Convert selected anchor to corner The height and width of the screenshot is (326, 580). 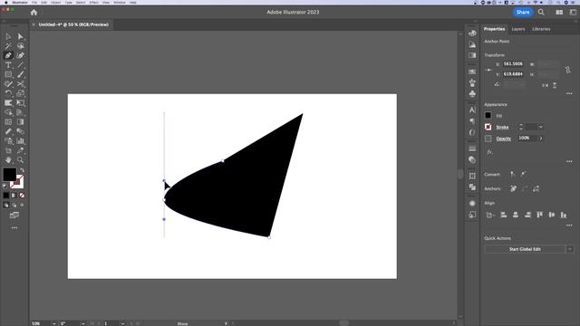point(513,174)
